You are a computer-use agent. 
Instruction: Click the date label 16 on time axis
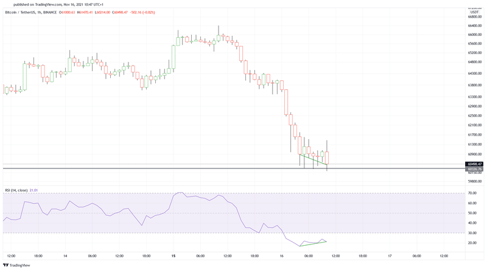(x=281, y=256)
